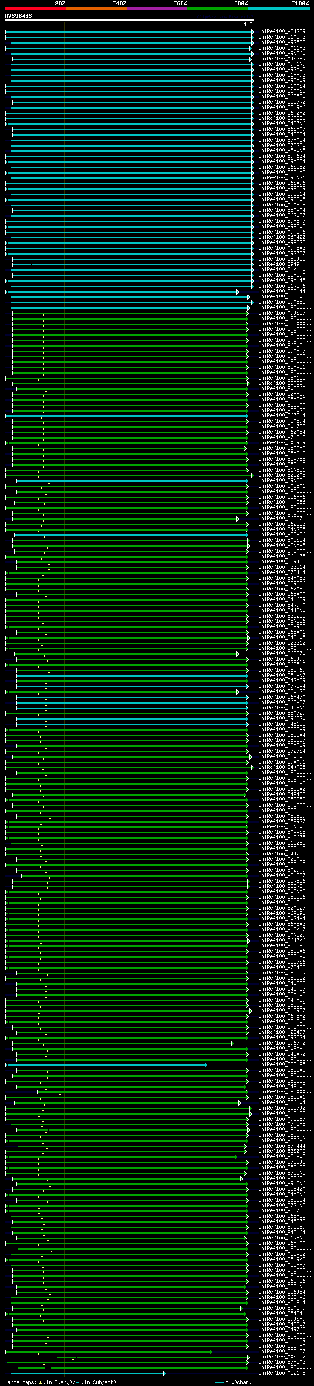Select label UniRef100_P02362
314x1386 pixels.
[282, 389]
